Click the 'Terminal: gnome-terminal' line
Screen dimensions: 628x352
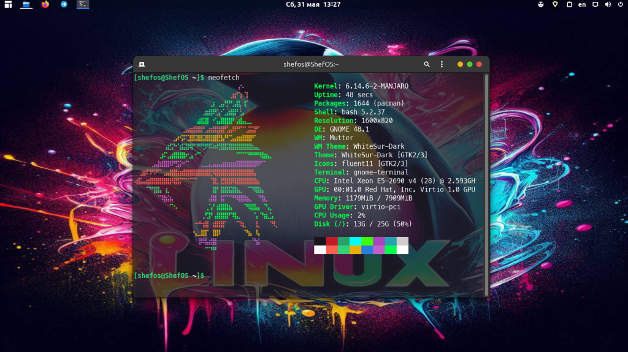(x=361, y=172)
